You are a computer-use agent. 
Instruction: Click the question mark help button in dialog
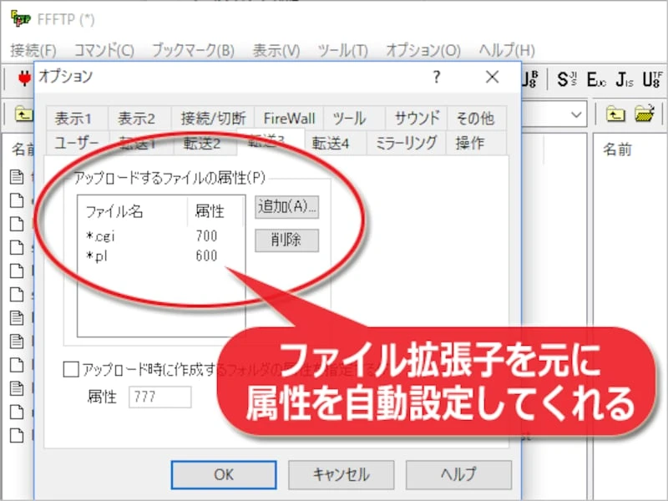tap(436, 77)
